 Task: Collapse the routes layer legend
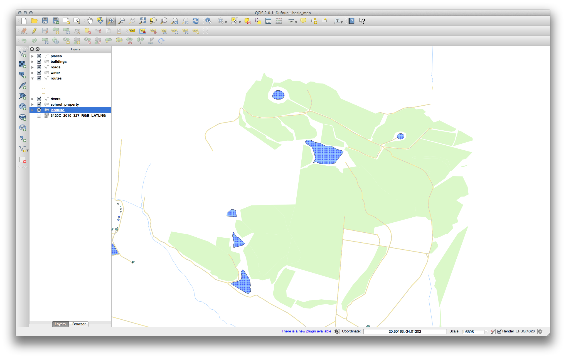33,78
